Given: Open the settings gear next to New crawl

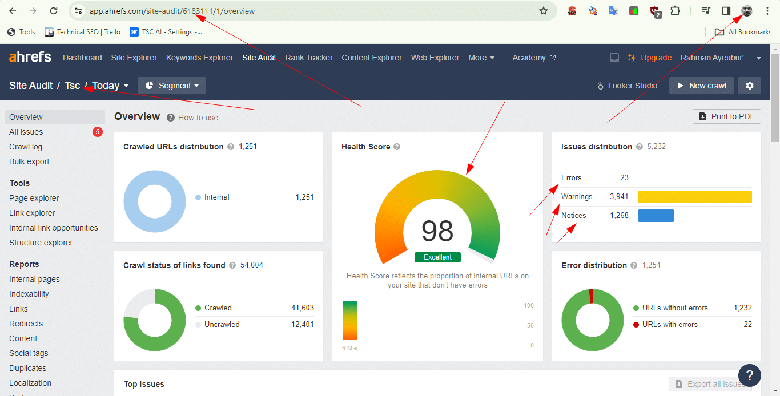Looking at the screenshot, I should click(750, 86).
